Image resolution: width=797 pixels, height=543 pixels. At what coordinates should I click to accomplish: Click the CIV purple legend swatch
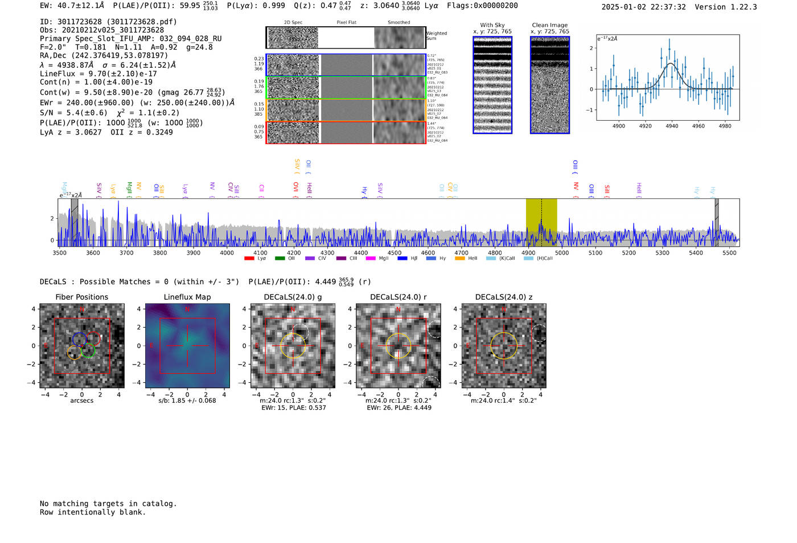(x=310, y=259)
